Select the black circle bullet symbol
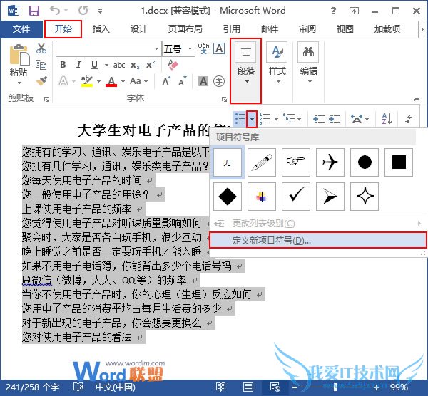 pyautogui.click(x=365, y=162)
